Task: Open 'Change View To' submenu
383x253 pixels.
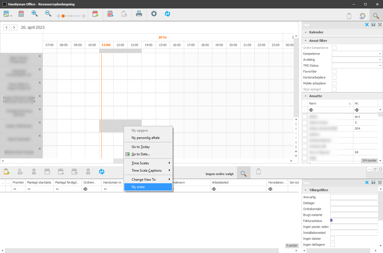Action: (x=148, y=180)
